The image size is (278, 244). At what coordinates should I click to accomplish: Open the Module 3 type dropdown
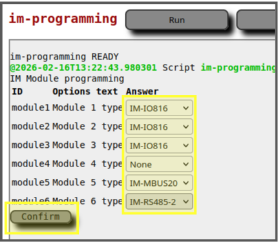(x=159, y=145)
